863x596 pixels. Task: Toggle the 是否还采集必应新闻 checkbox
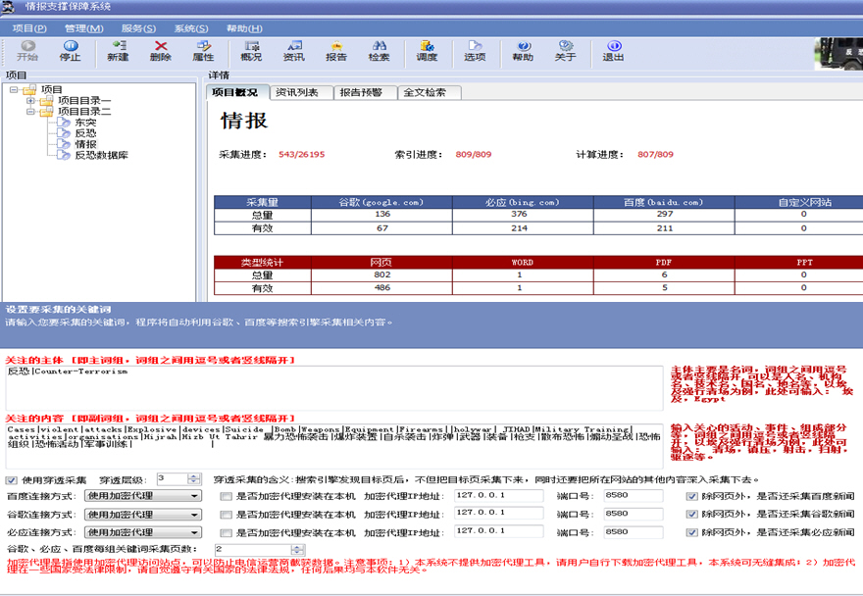coord(691,532)
